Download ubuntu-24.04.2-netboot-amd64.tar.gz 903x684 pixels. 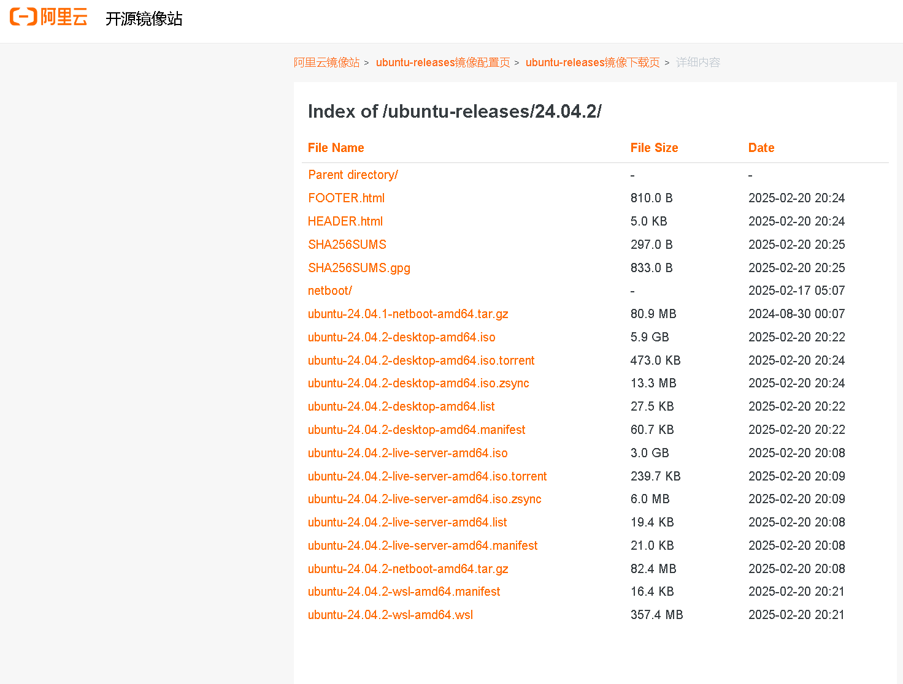coord(408,569)
